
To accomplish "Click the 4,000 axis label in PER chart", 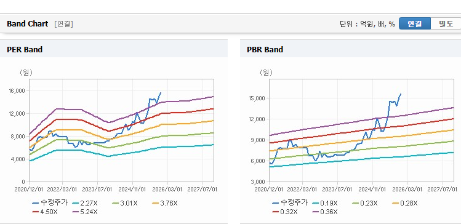I will pos(18,159).
